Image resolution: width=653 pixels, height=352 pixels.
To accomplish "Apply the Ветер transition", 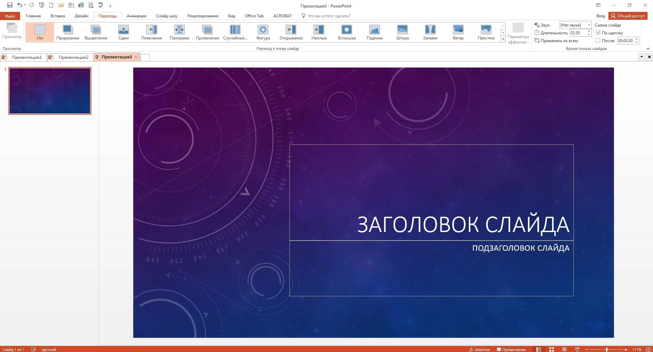I will click(x=458, y=32).
